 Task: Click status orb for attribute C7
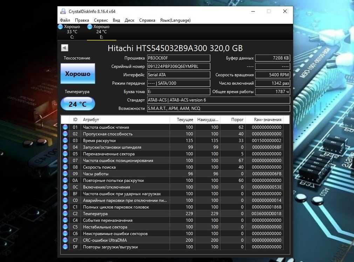coord(65,240)
